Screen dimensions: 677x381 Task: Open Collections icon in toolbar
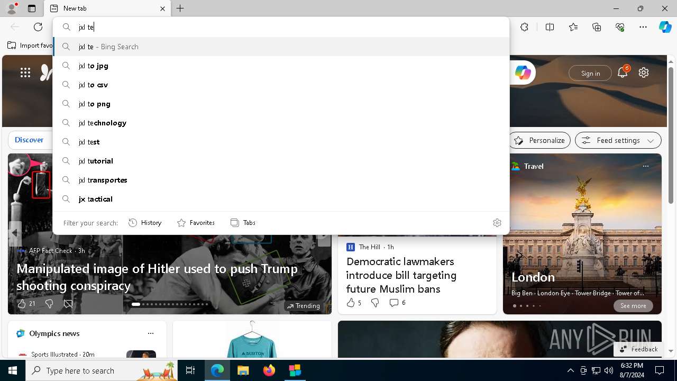(x=597, y=27)
